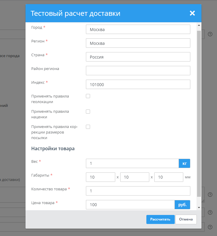Click the Вес weight input
Screen dimensions: 217x236
[132, 163]
